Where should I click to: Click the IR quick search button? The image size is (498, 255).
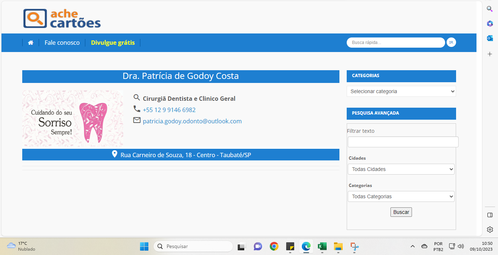coord(451,43)
